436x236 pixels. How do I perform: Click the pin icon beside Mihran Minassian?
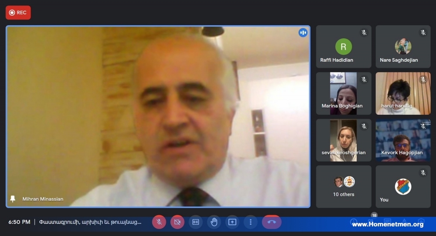pyautogui.click(x=13, y=199)
